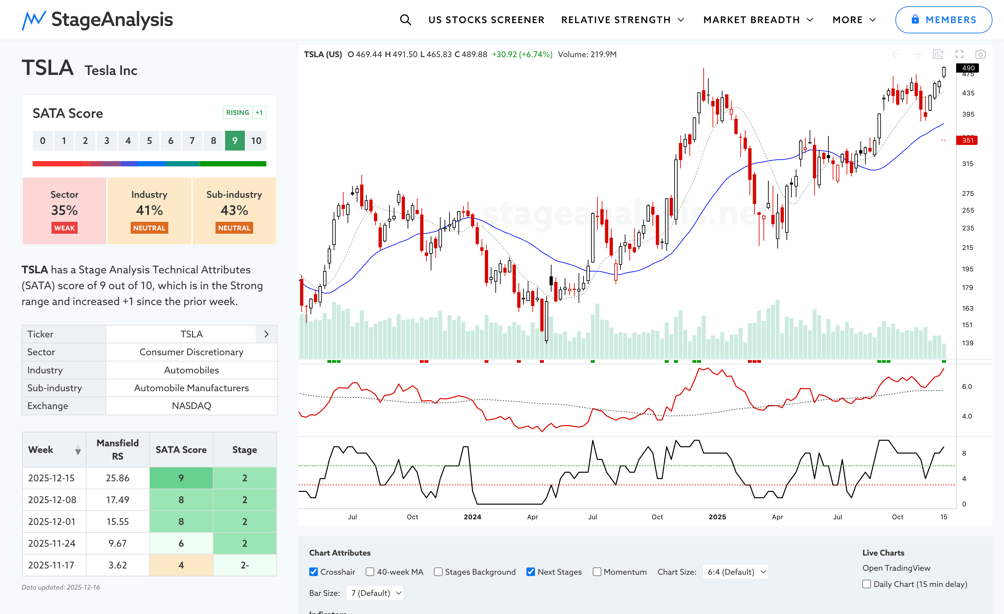Viewport: 1004px width, 614px height.
Task: Click the search magnifier icon
Action: click(405, 19)
